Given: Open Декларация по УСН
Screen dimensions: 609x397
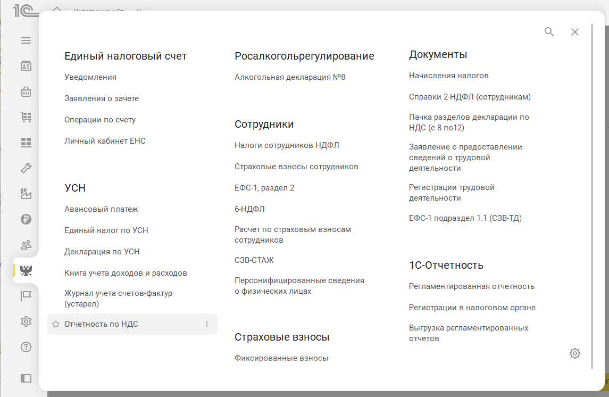Looking at the screenshot, I should pyautogui.click(x=102, y=252).
